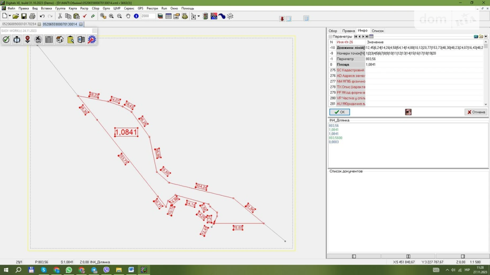
Task: Open Word export icon in EASY-WORK panel
Action: [x=81, y=40]
